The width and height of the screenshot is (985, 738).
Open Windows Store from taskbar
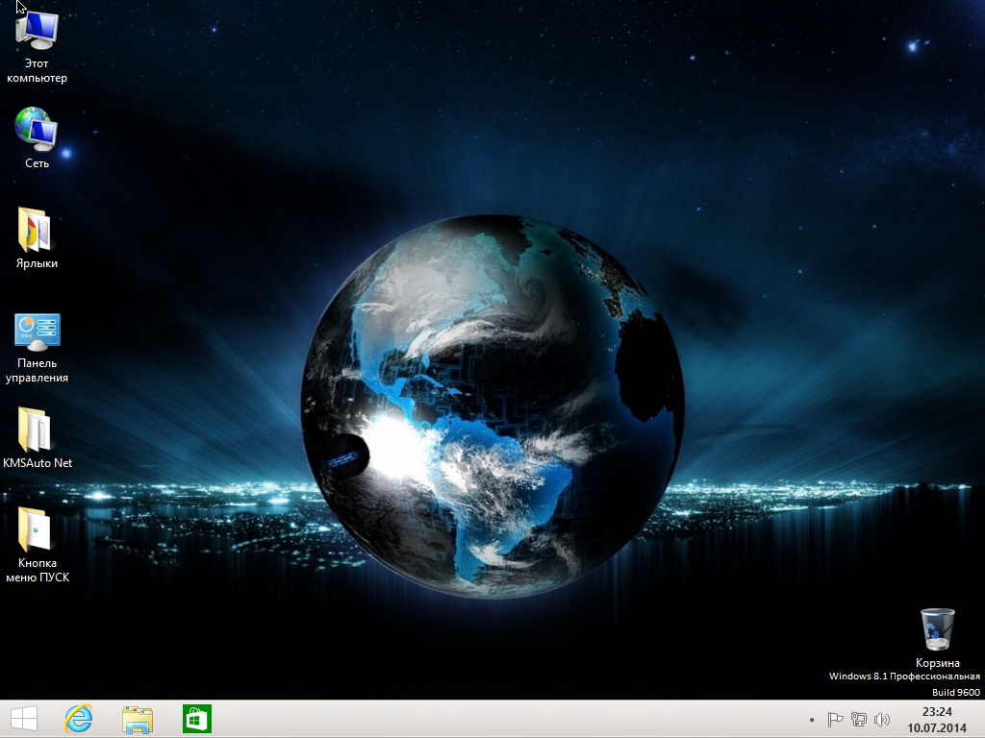tap(197, 719)
